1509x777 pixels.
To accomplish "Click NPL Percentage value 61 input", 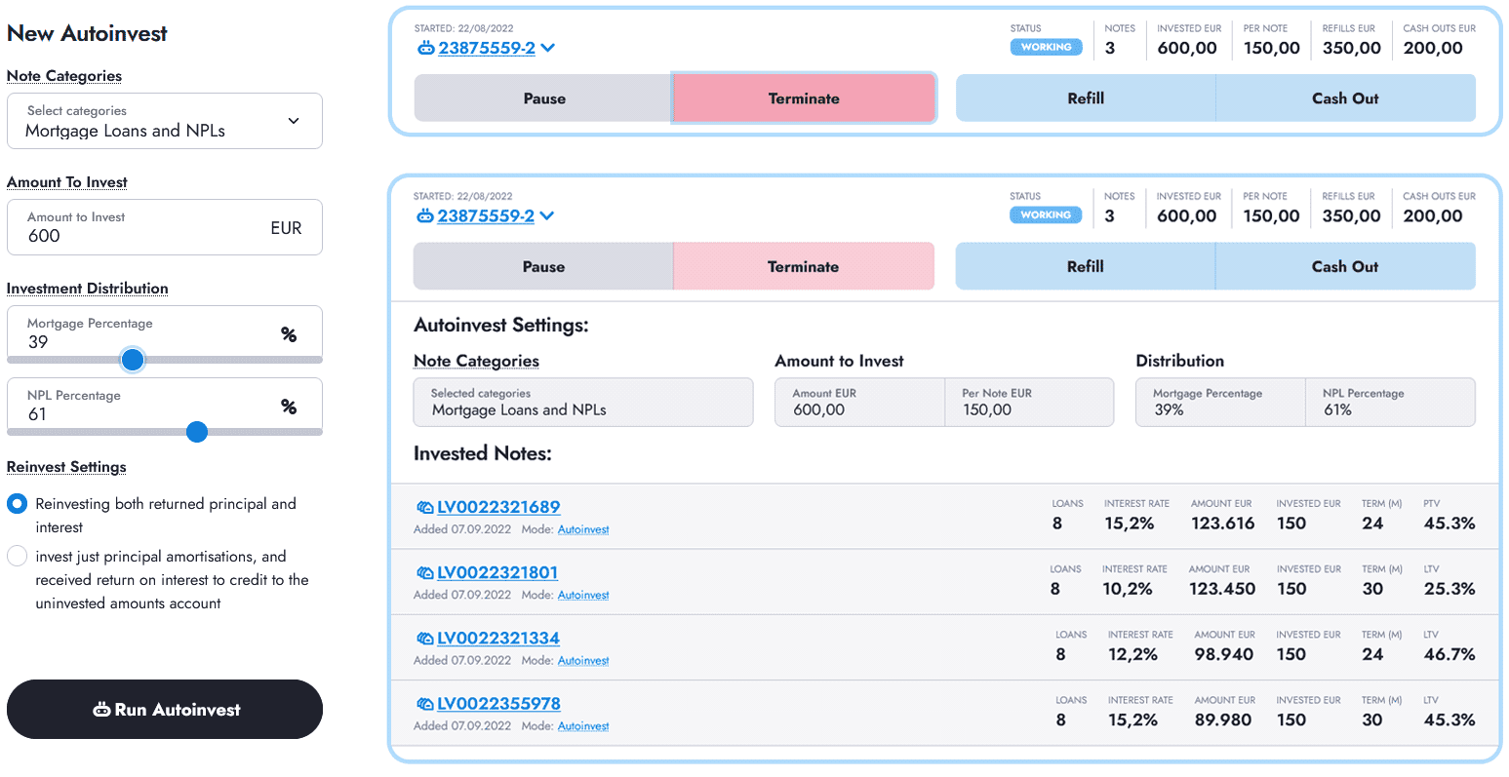I will click(x=165, y=406).
